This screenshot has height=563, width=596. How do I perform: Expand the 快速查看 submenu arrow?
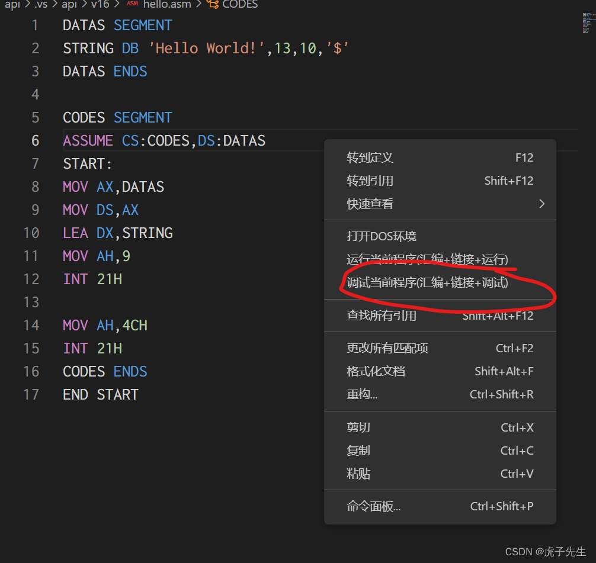540,203
